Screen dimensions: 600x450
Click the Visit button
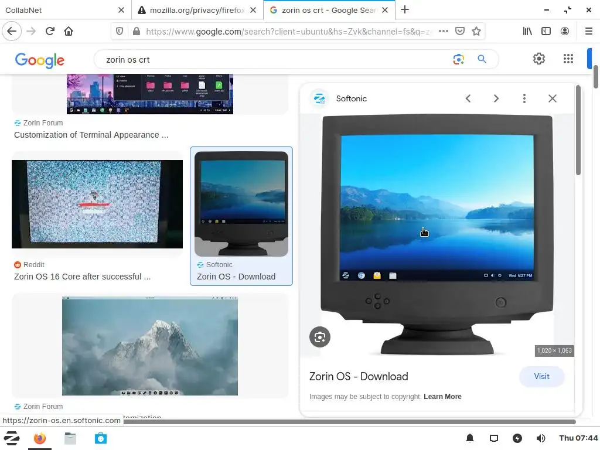point(541,377)
